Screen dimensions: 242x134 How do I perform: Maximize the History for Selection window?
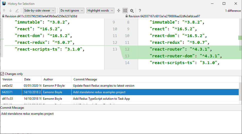click(x=224, y=4)
